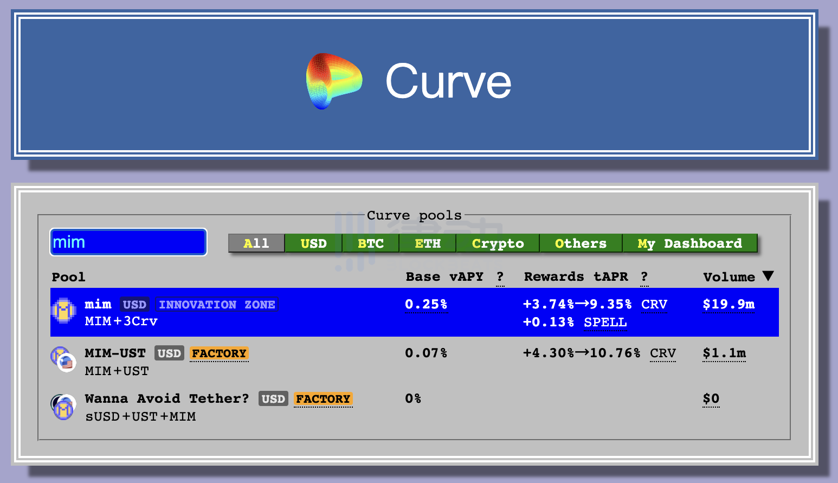Click the 0.07% base vAPY value

pos(426,353)
